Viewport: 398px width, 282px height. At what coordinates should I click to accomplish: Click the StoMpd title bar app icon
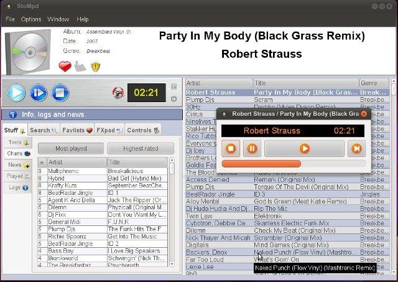pyautogui.click(x=8, y=6)
